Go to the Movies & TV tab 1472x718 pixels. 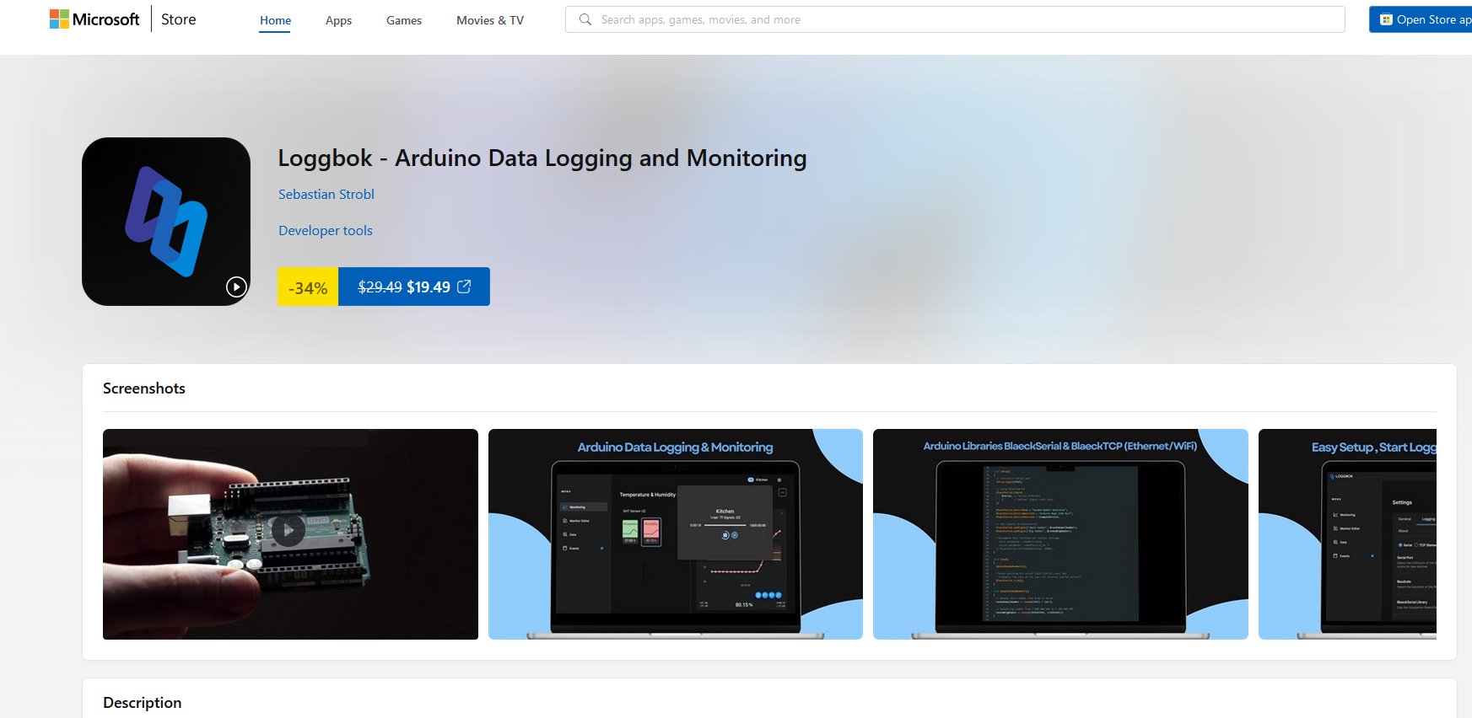pyautogui.click(x=490, y=20)
